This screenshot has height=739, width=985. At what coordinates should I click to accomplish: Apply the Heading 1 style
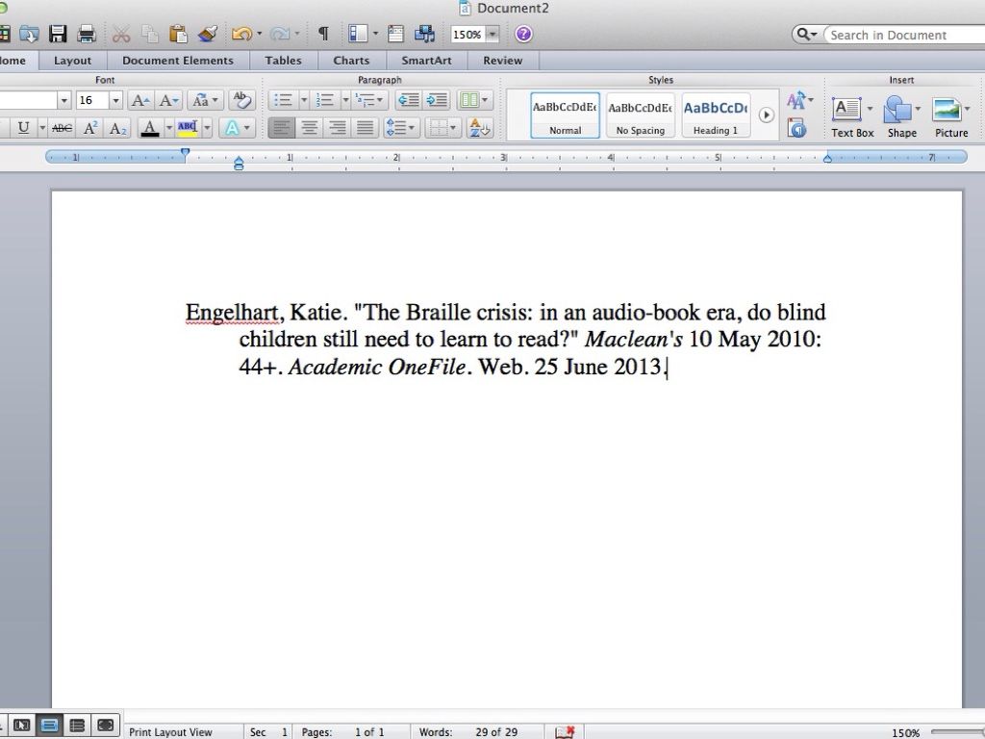(x=716, y=115)
